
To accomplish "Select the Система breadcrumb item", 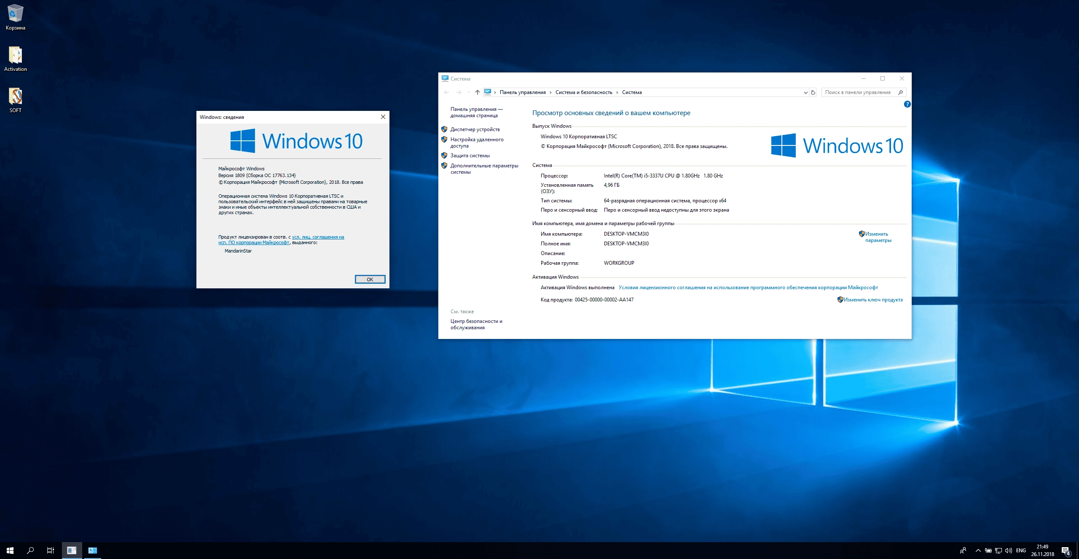I will click(x=632, y=92).
